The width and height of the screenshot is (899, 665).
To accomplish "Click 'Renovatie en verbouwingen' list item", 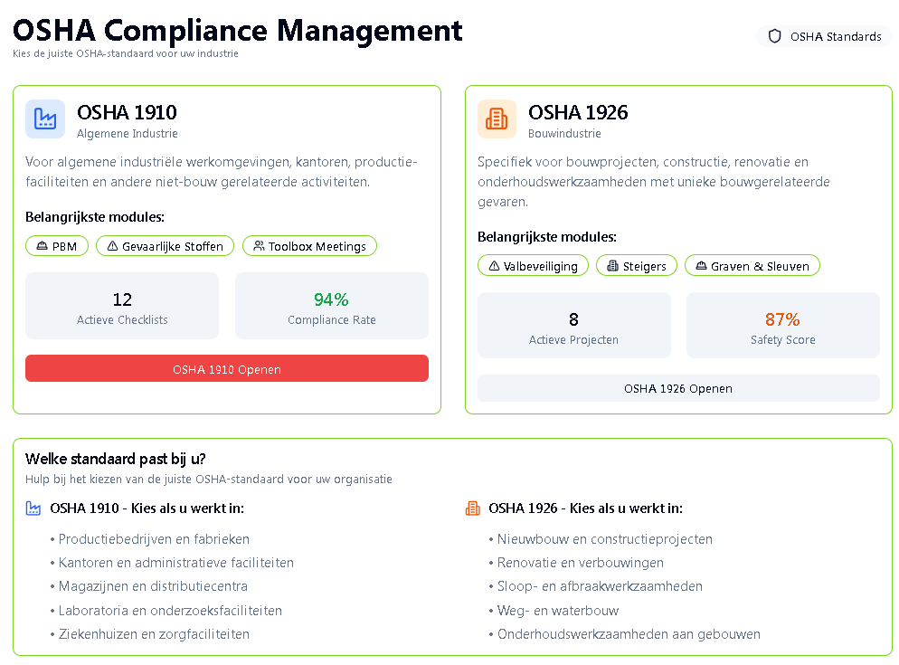I will click(581, 563).
